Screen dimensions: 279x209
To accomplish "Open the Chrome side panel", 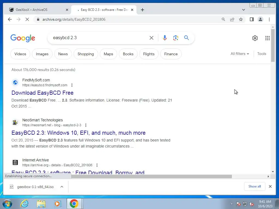I will [x=251, y=19].
